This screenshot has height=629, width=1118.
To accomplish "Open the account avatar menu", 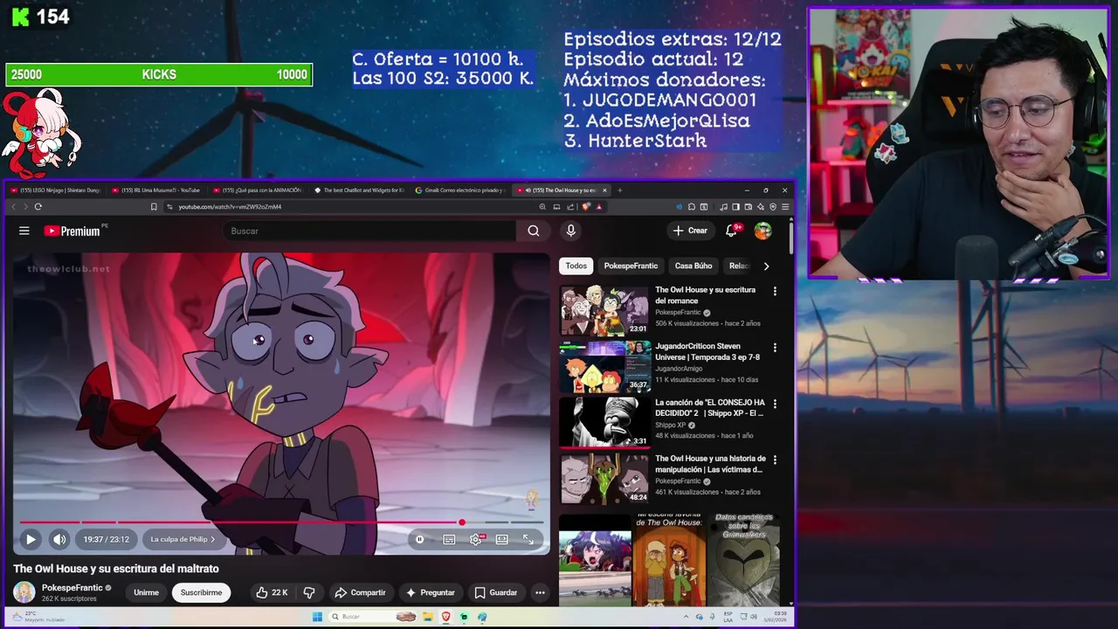I will click(x=763, y=231).
